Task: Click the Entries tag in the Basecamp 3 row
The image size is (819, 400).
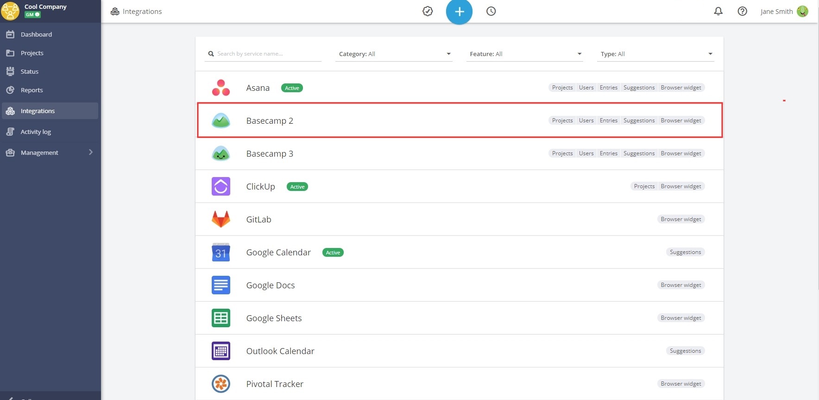Action: tap(608, 153)
